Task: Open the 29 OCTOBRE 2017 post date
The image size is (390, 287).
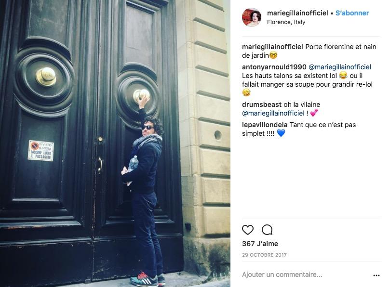Action: [264, 255]
